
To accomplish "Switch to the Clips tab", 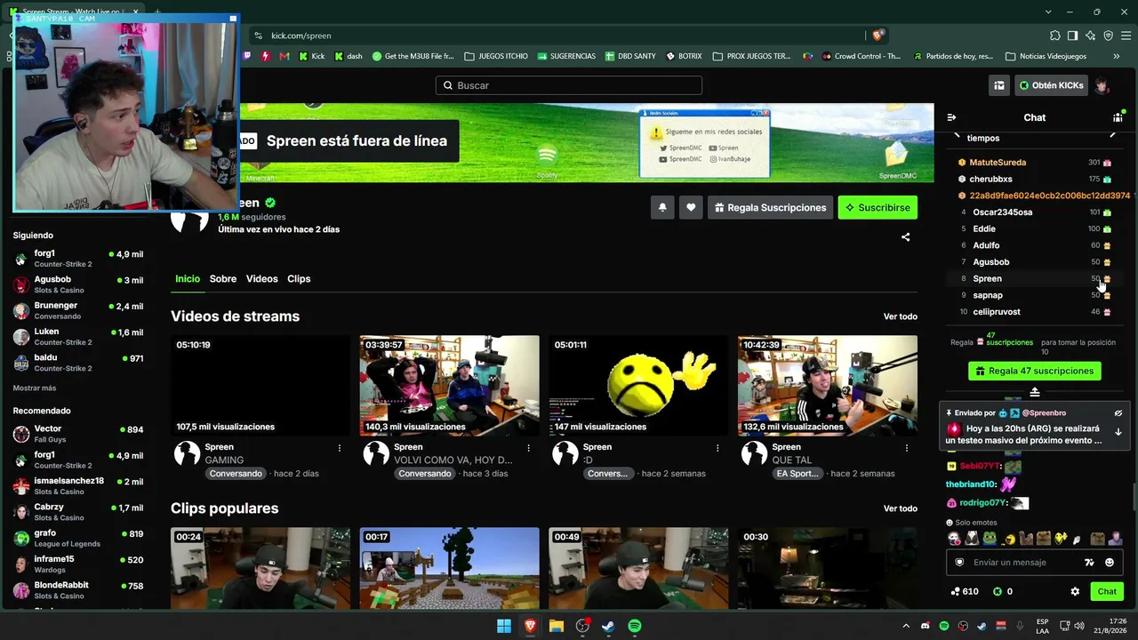I will coord(299,279).
